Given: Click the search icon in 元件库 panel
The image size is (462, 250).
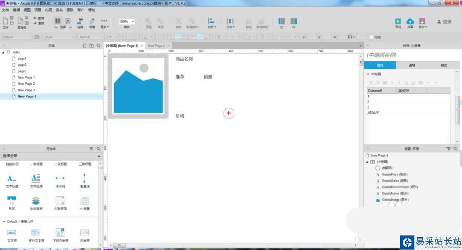Looking at the screenshot, I should [98, 149].
